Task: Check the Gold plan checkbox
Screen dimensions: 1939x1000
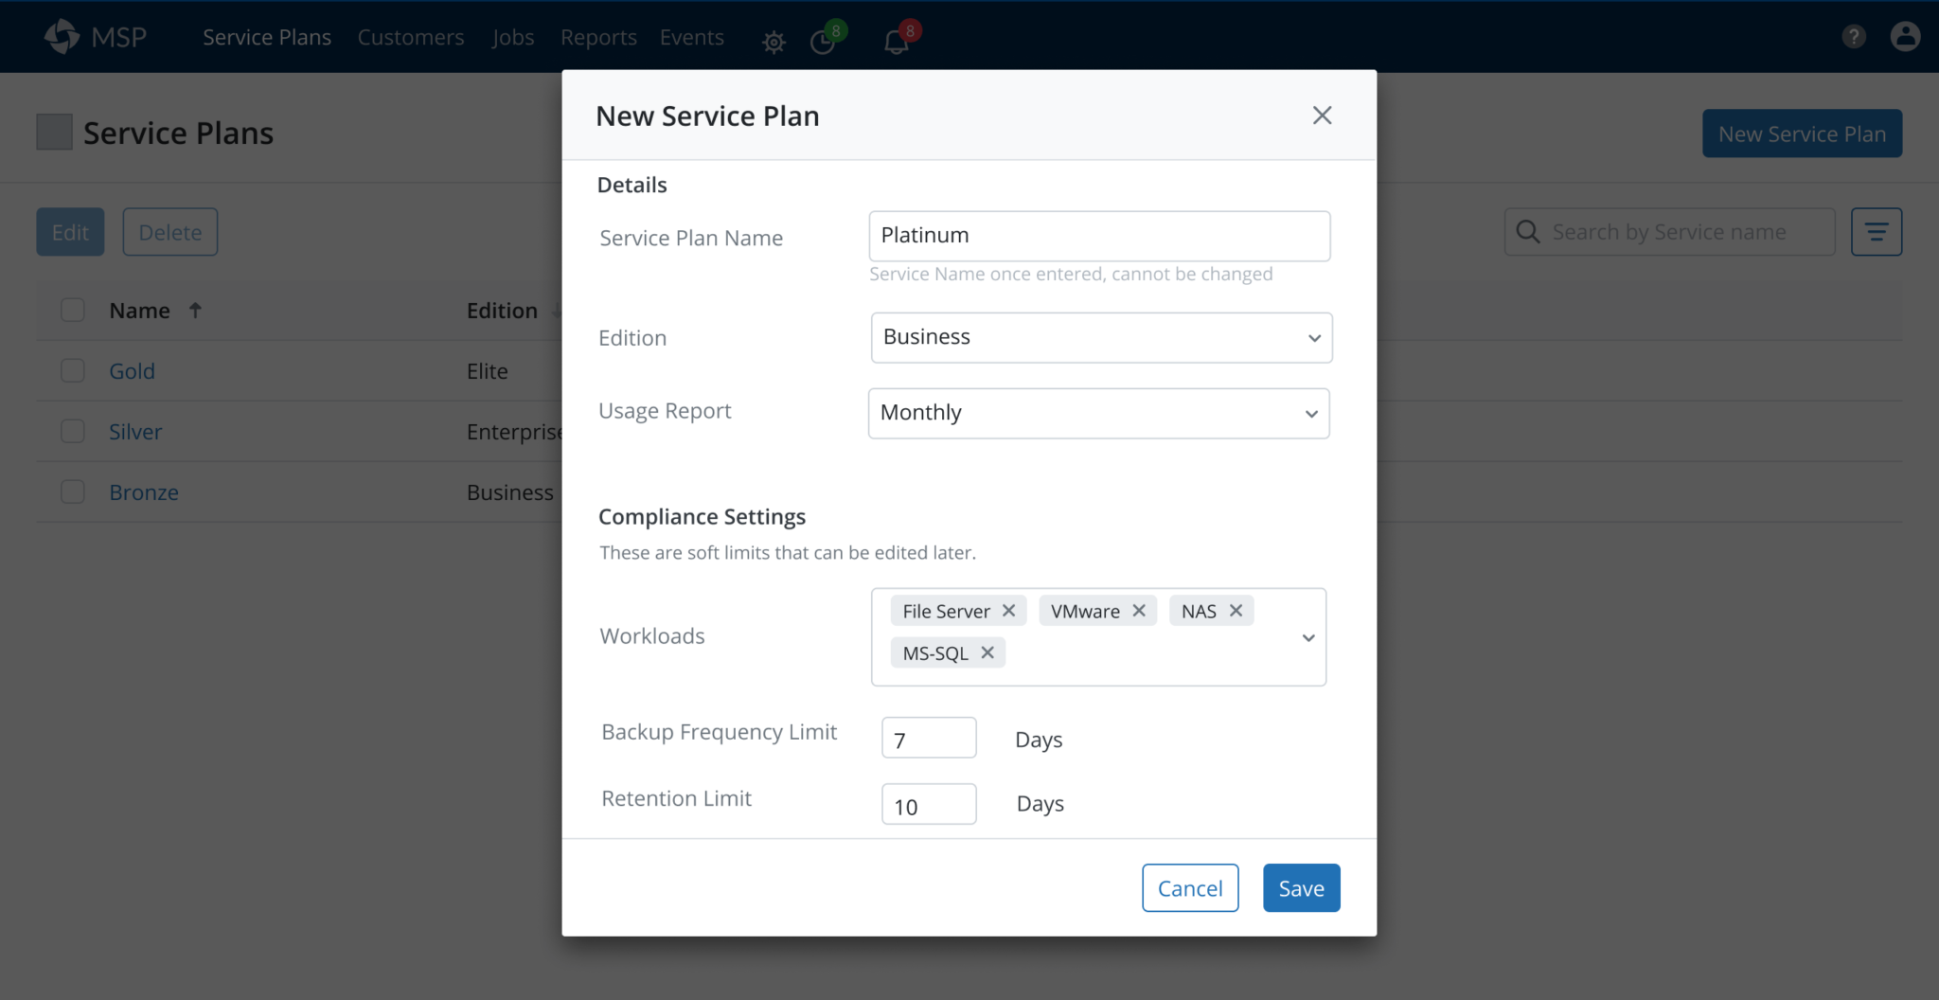Action: [x=73, y=371]
